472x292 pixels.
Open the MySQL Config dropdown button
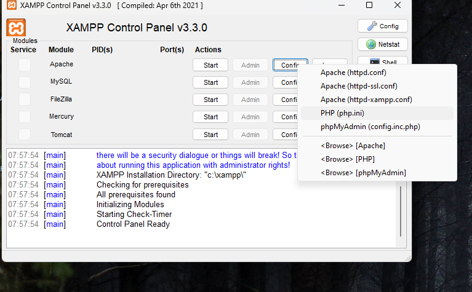coord(286,82)
